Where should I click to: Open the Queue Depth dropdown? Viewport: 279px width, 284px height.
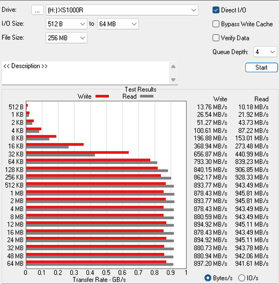pyautogui.click(x=265, y=52)
